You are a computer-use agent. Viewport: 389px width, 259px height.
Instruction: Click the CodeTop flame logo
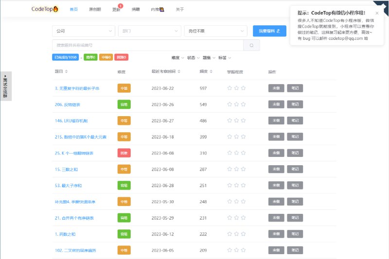click(x=45, y=9)
